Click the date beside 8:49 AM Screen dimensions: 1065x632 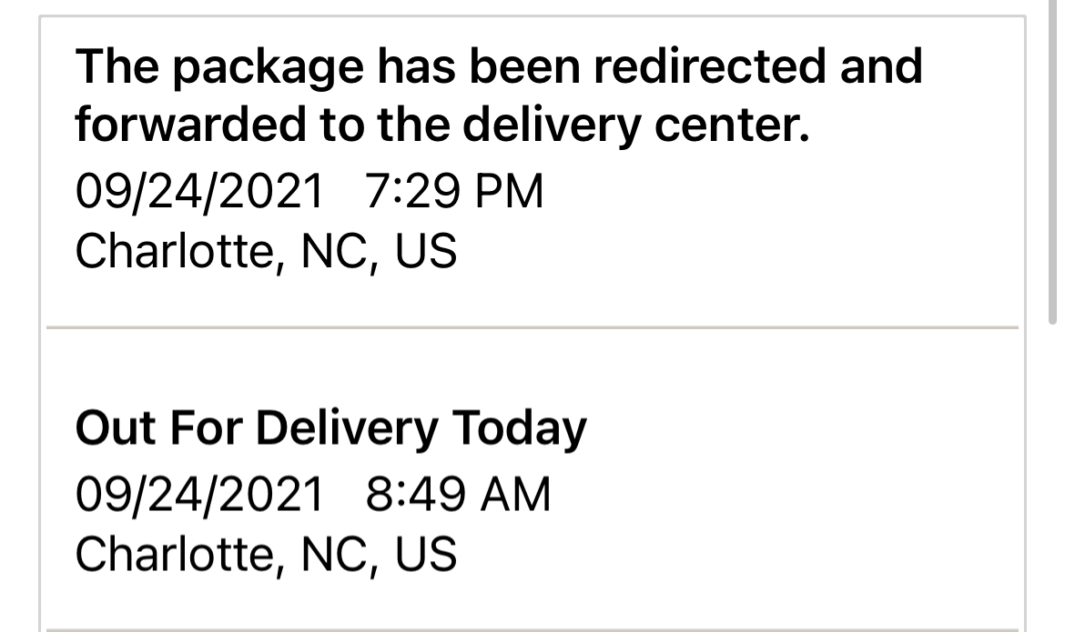199,496
